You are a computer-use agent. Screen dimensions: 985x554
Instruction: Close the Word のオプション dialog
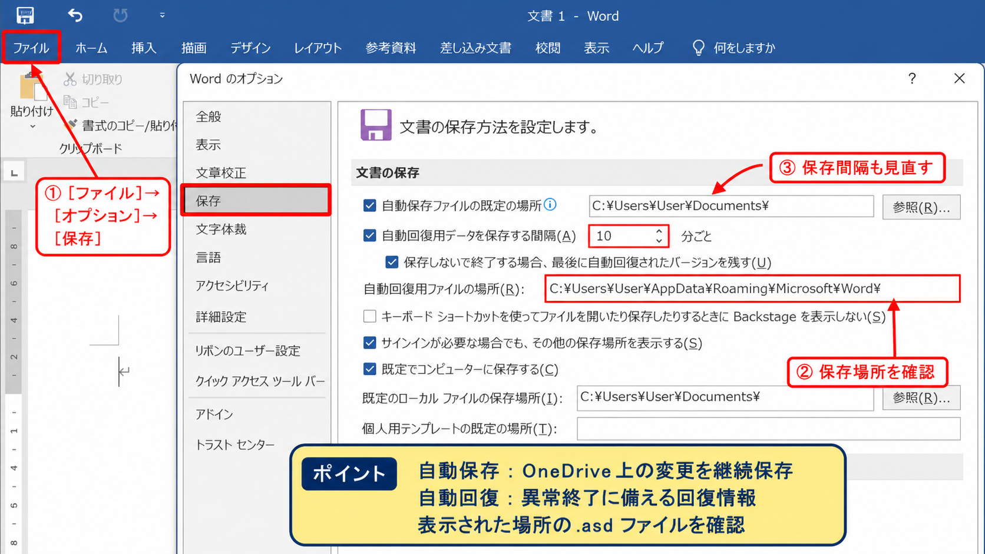pos(959,78)
